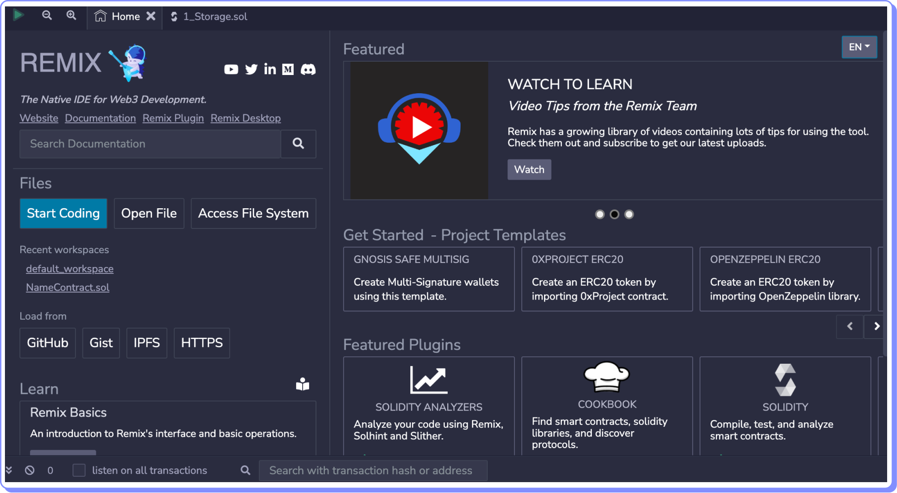Click the main panel vertical scrollbar
897x493 pixels.
click(x=886, y=192)
